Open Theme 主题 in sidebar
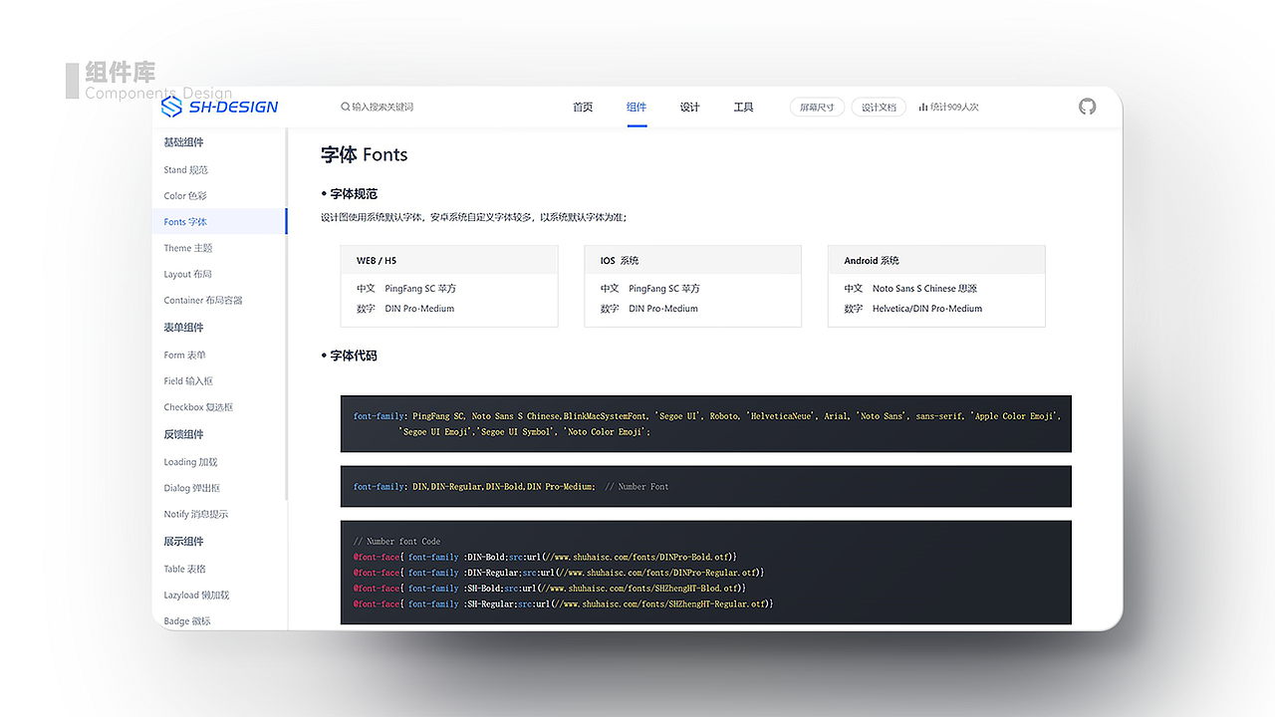1275x717 pixels. 188,248
